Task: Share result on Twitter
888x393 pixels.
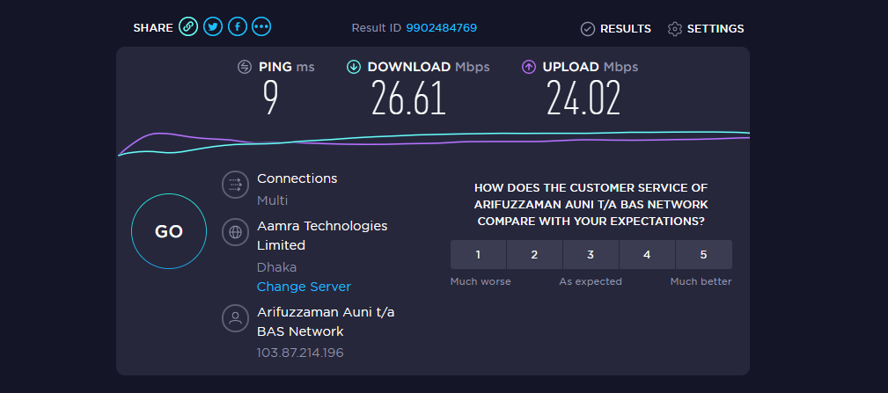Action: (212, 27)
